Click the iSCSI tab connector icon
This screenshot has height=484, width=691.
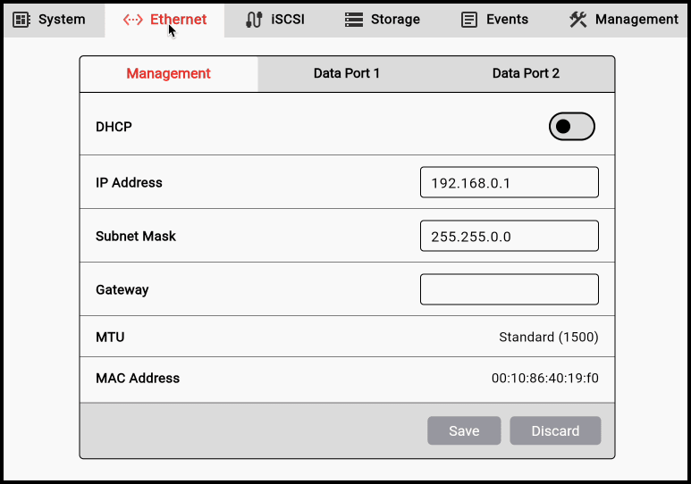pyautogui.click(x=255, y=19)
